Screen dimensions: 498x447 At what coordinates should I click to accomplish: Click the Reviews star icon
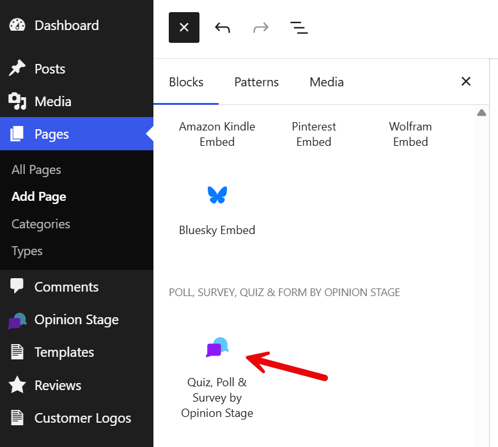click(17, 385)
